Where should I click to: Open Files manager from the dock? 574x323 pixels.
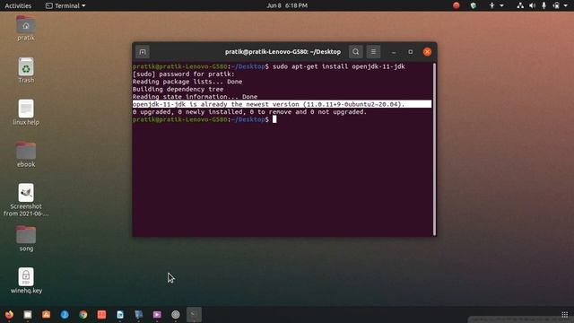point(28,315)
